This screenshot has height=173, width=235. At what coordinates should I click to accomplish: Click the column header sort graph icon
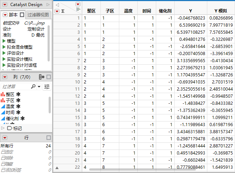click(x=78, y=9)
